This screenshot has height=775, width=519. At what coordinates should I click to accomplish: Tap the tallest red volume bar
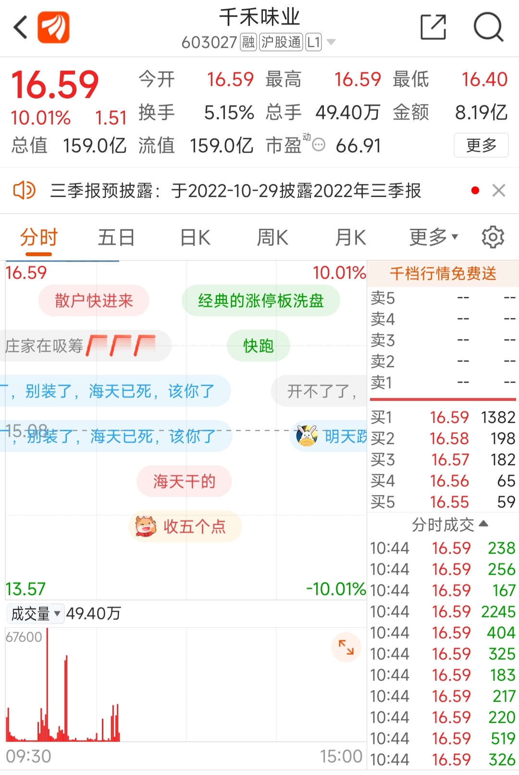coord(47,685)
